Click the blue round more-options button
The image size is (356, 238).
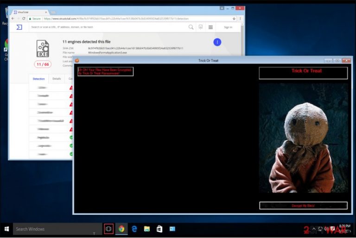pyautogui.click(x=217, y=42)
